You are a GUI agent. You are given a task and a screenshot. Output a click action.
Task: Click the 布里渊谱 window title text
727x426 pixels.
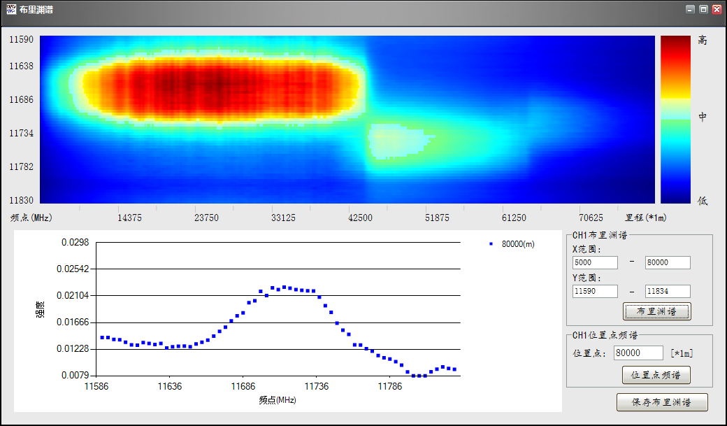[35, 10]
